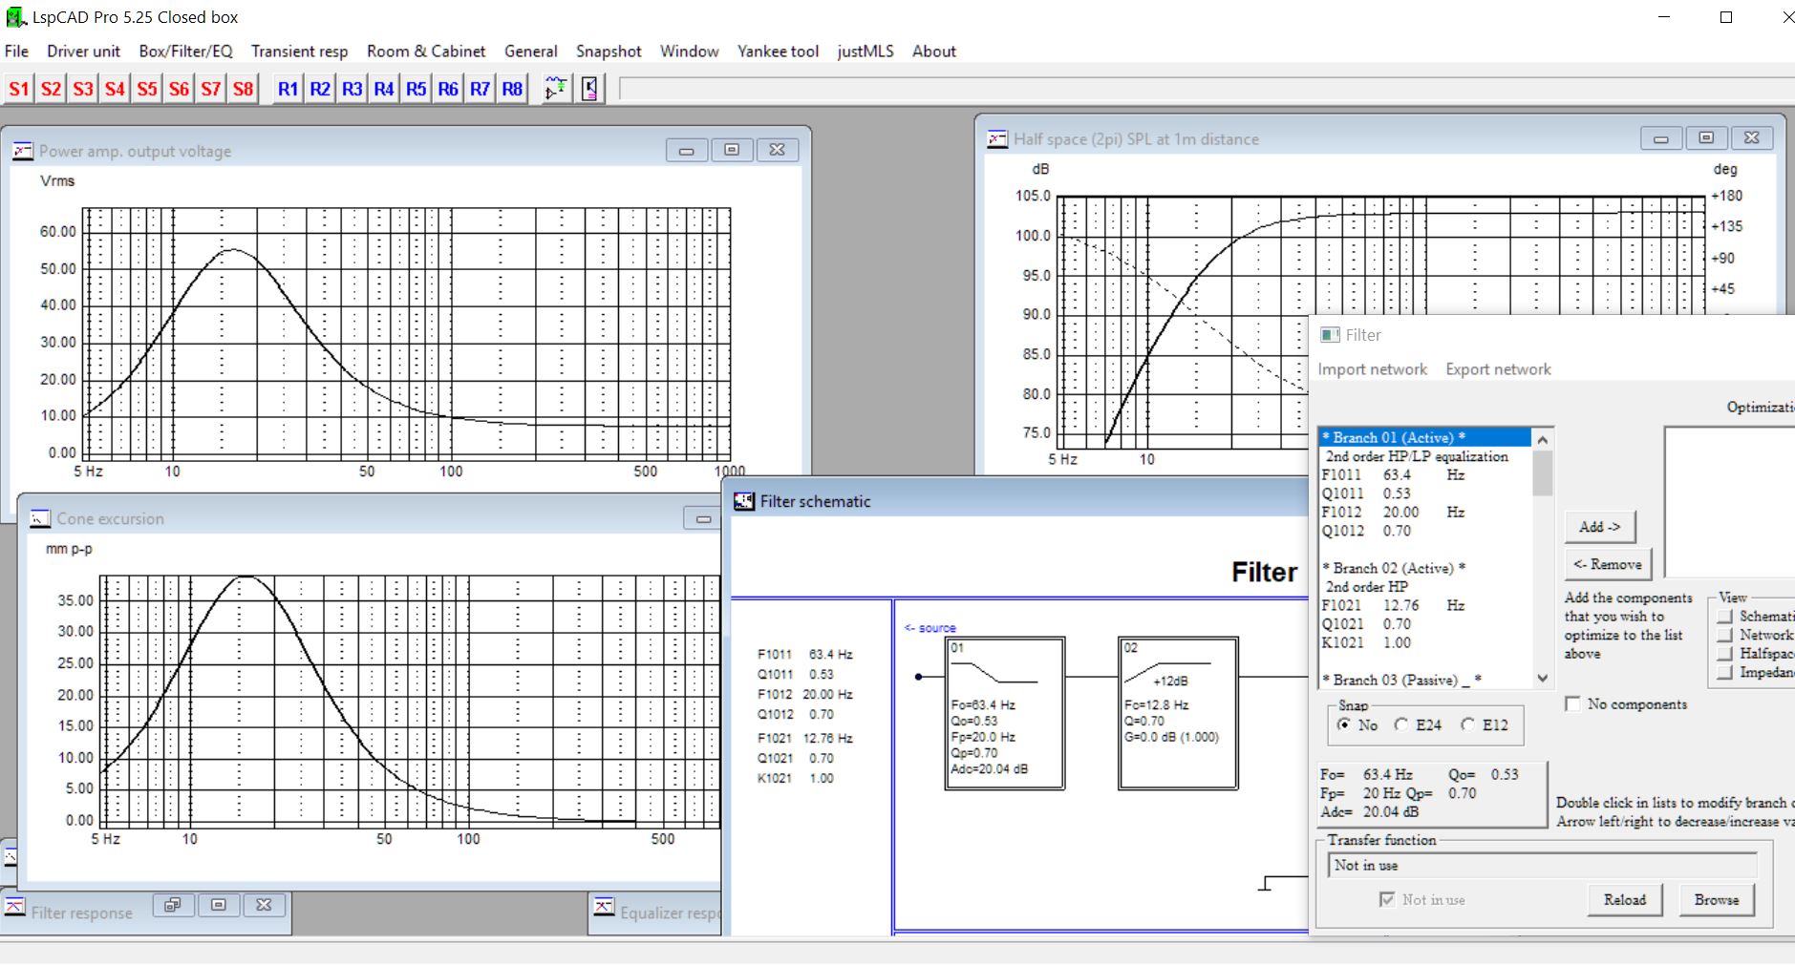Click the R6 recall toolbar button
This screenshot has height=965, width=1795.
click(448, 89)
